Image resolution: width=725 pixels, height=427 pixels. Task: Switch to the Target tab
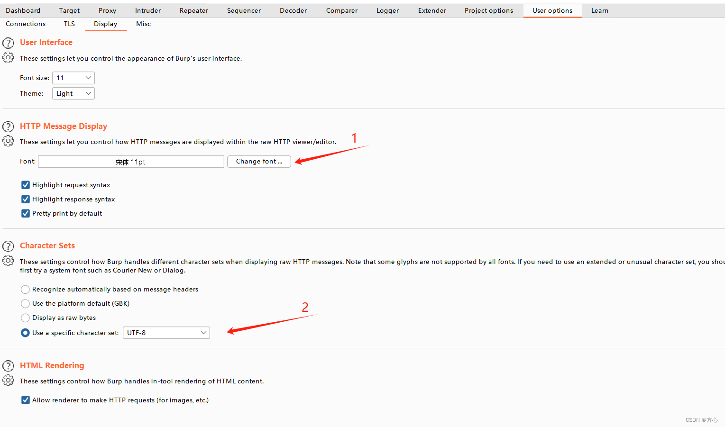click(69, 10)
